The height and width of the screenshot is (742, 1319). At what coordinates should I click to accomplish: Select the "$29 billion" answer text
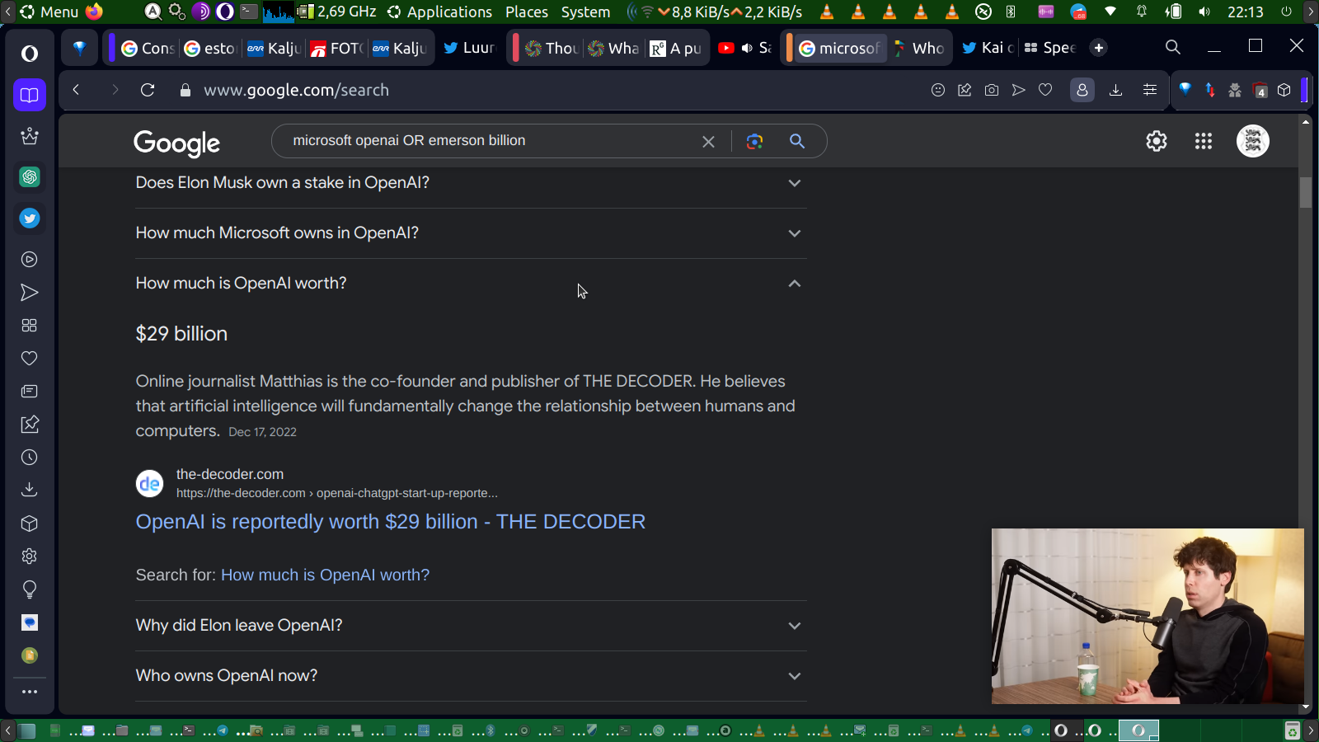pos(181,334)
